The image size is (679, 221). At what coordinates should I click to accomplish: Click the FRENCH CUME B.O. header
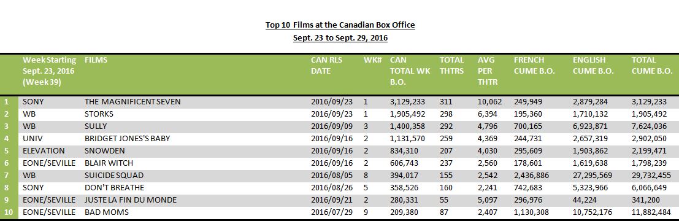point(534,66)
